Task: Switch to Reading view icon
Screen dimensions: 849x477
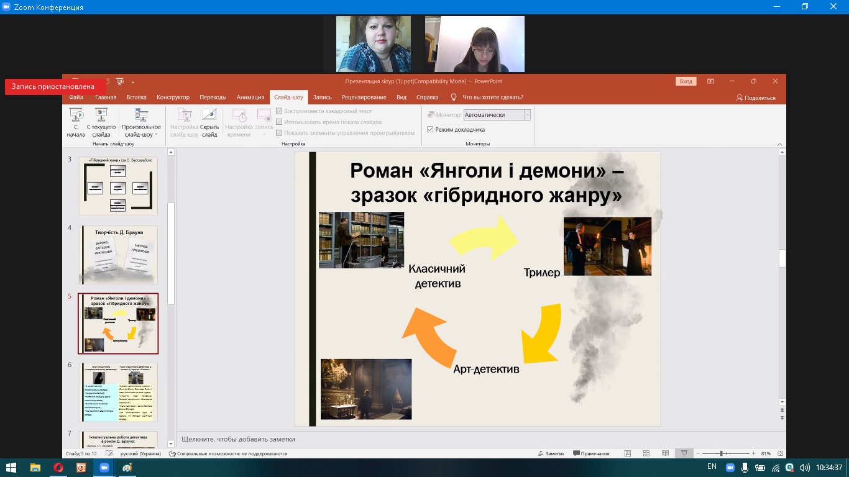Action: (666, 453)
